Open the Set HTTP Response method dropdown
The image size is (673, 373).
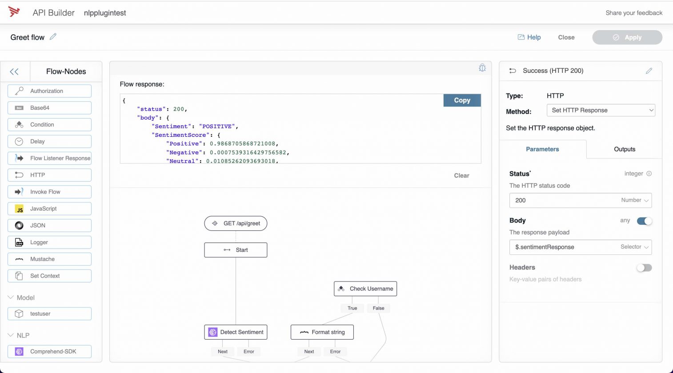601,110
